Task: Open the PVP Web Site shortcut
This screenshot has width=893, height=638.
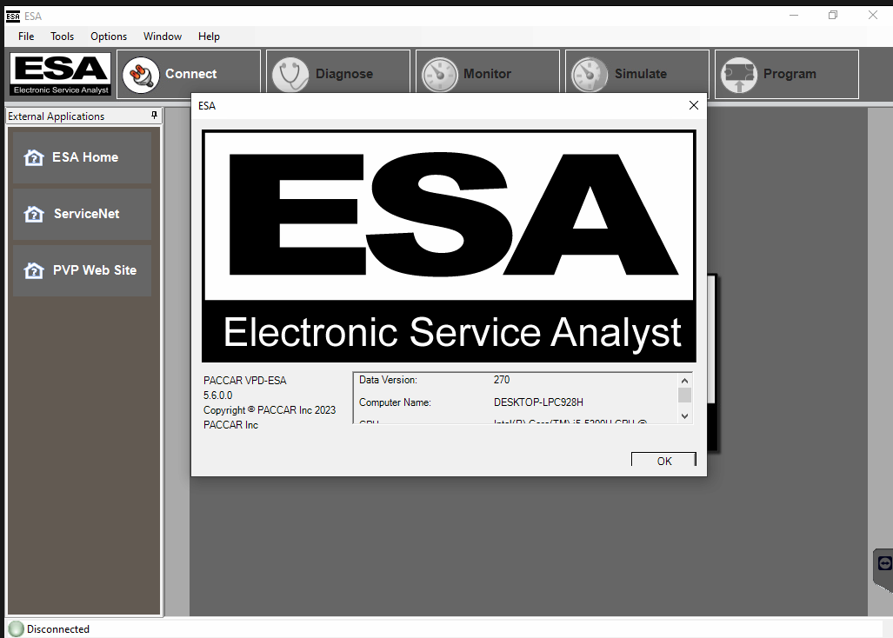Action: [83, 270]
